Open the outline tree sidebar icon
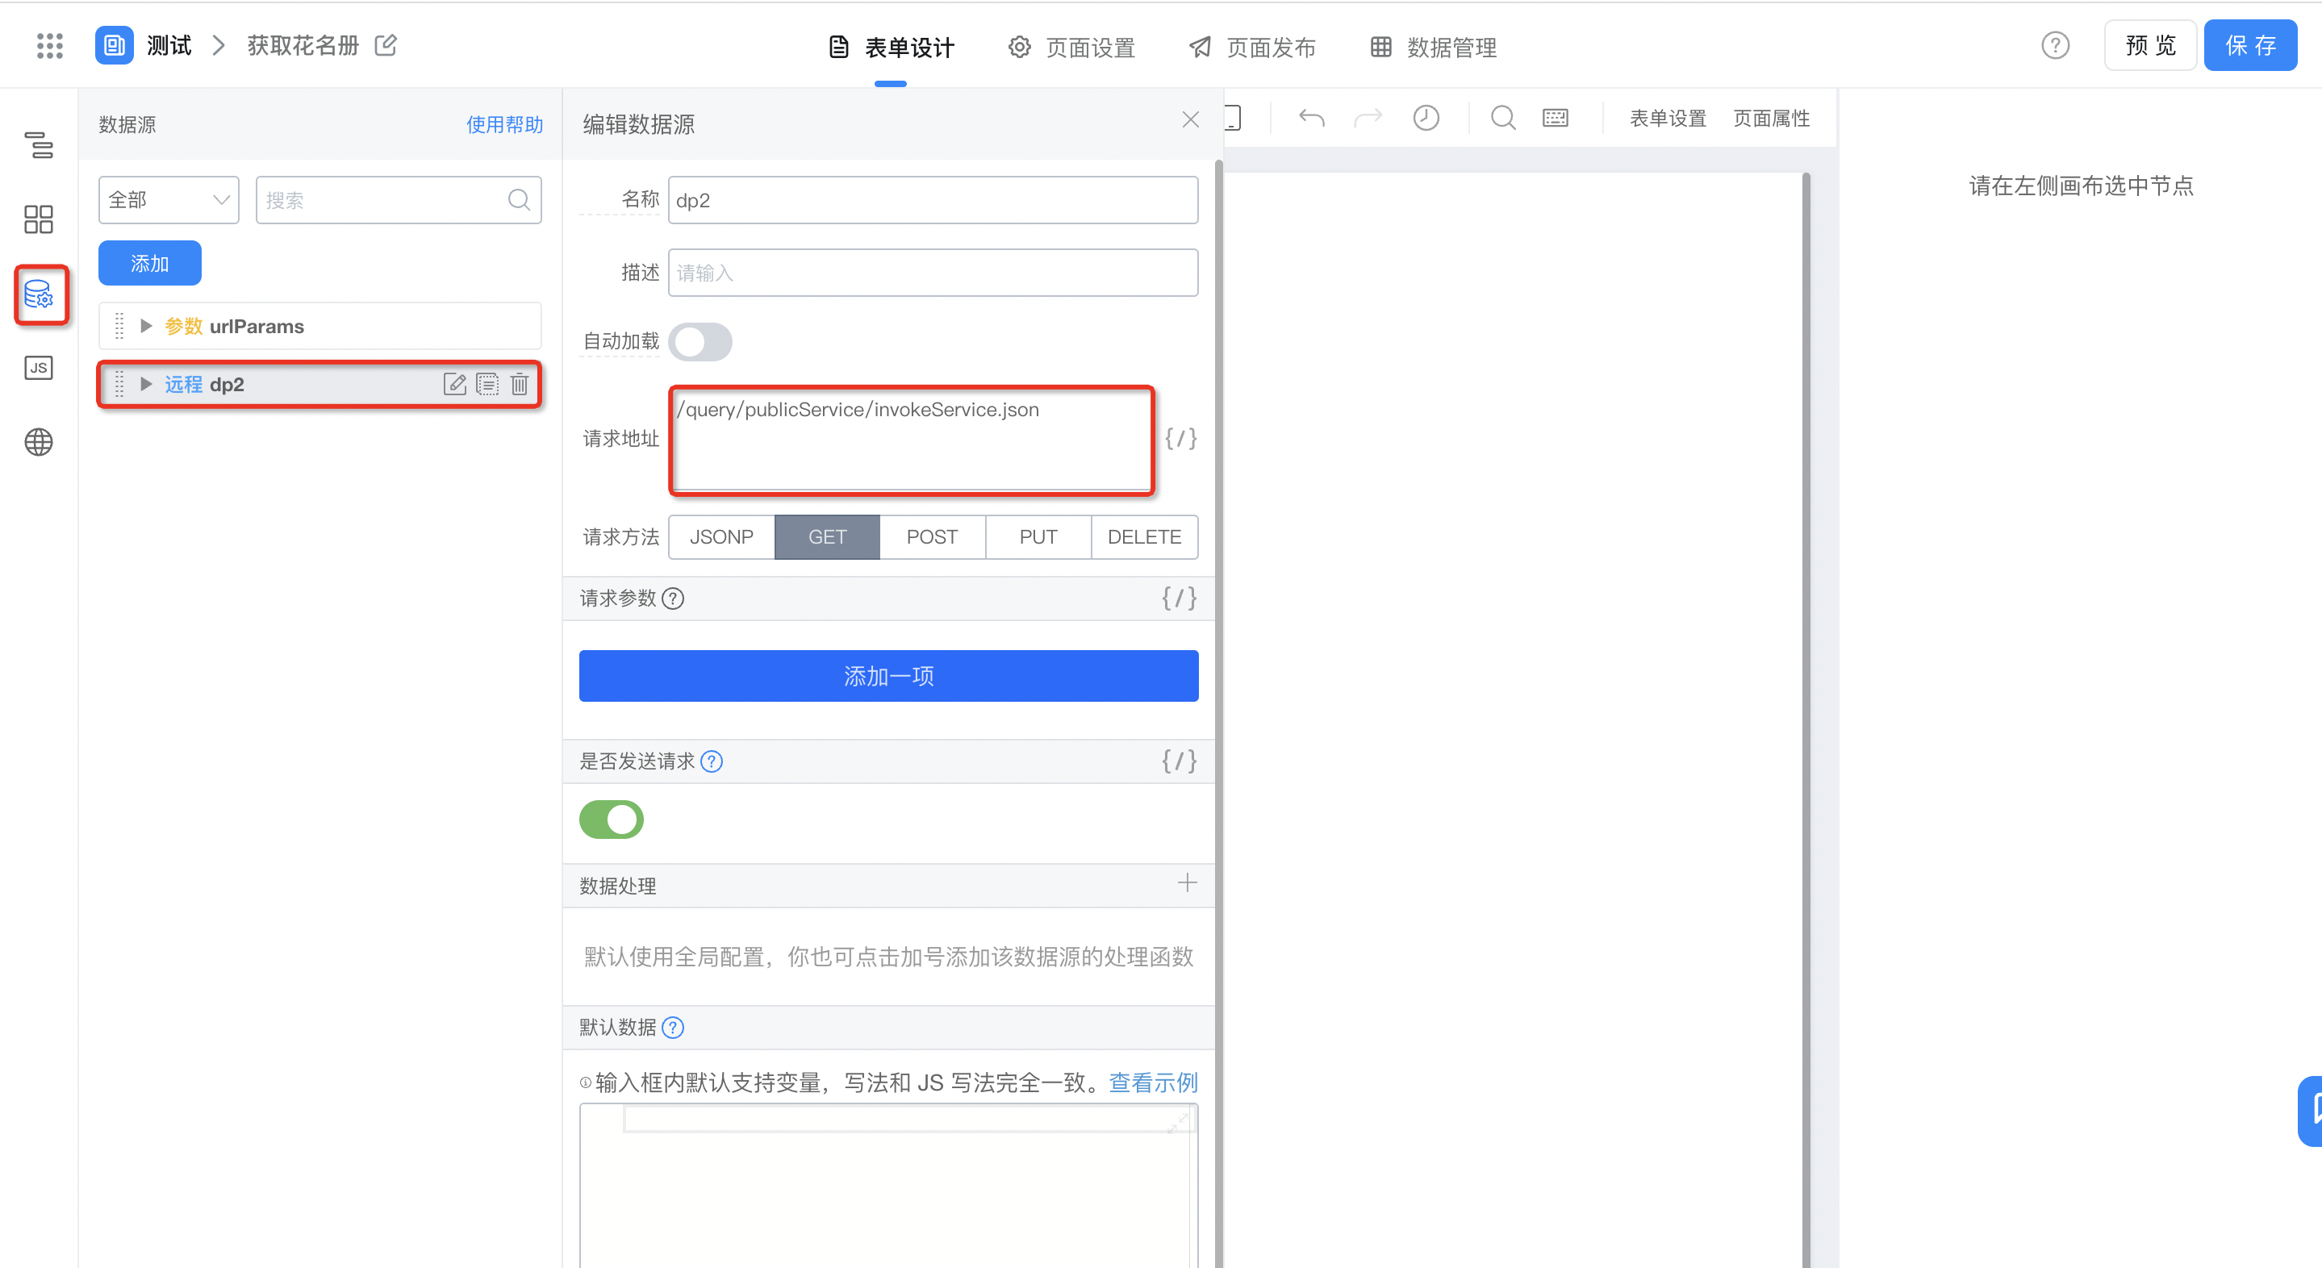2322x1268 pixels. pyautogui.click(x=38, y=144)
